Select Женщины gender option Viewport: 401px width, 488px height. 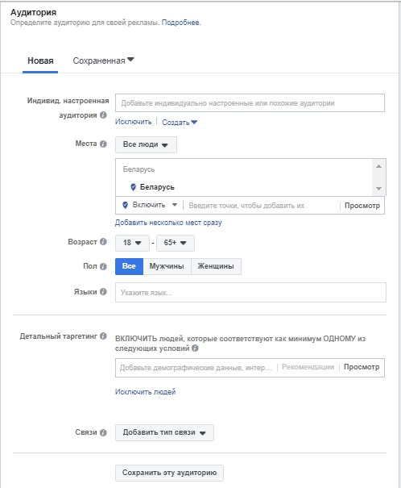click(x=216, y=266)
